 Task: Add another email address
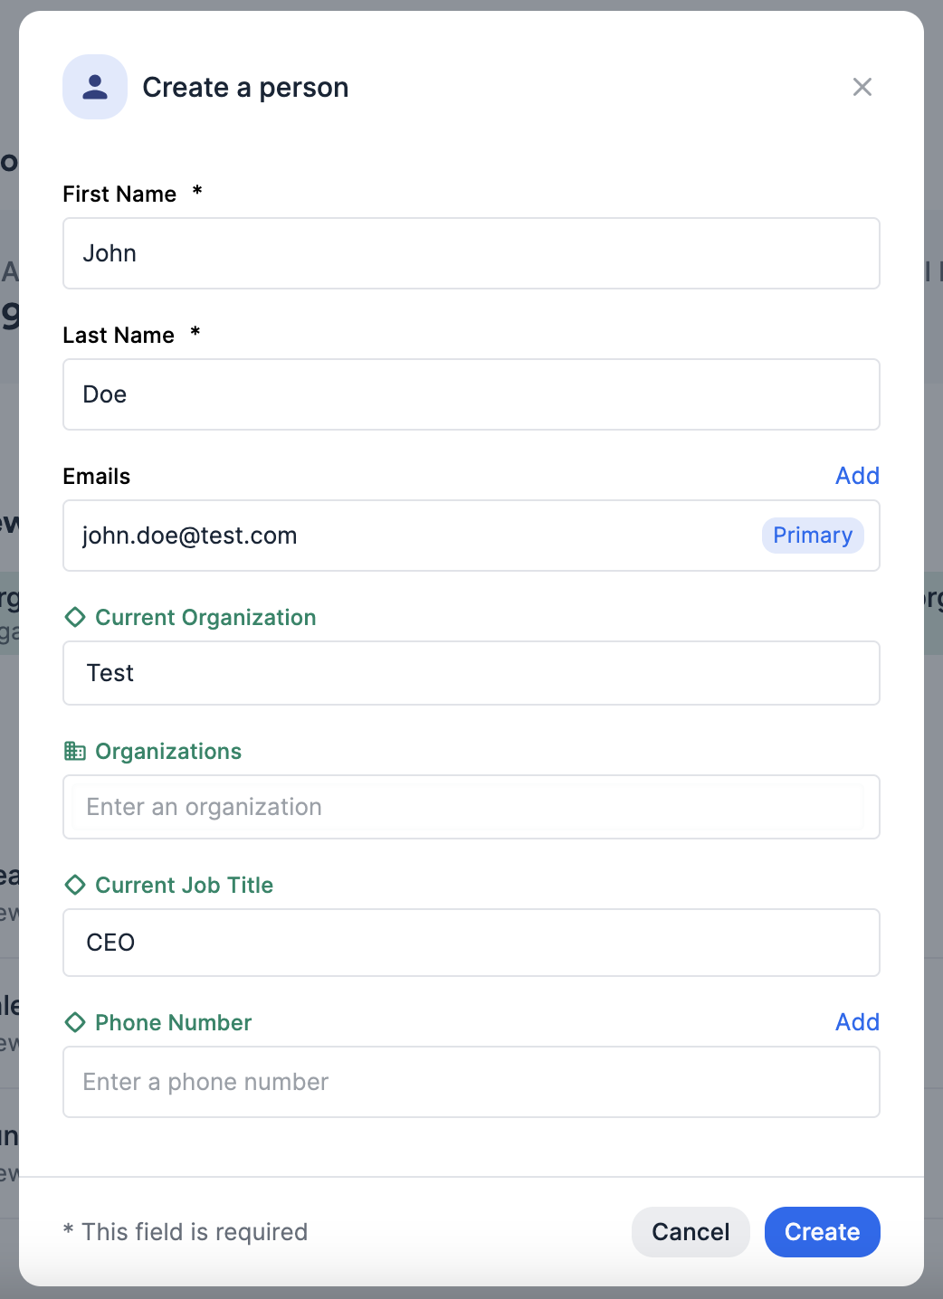(x=857, y=476)
